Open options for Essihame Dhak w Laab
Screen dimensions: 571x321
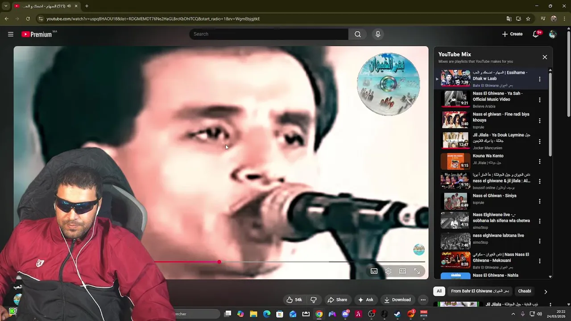tap(539, 79)
